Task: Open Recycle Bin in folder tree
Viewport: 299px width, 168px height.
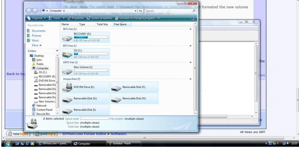Action: [x=43, y=114]
